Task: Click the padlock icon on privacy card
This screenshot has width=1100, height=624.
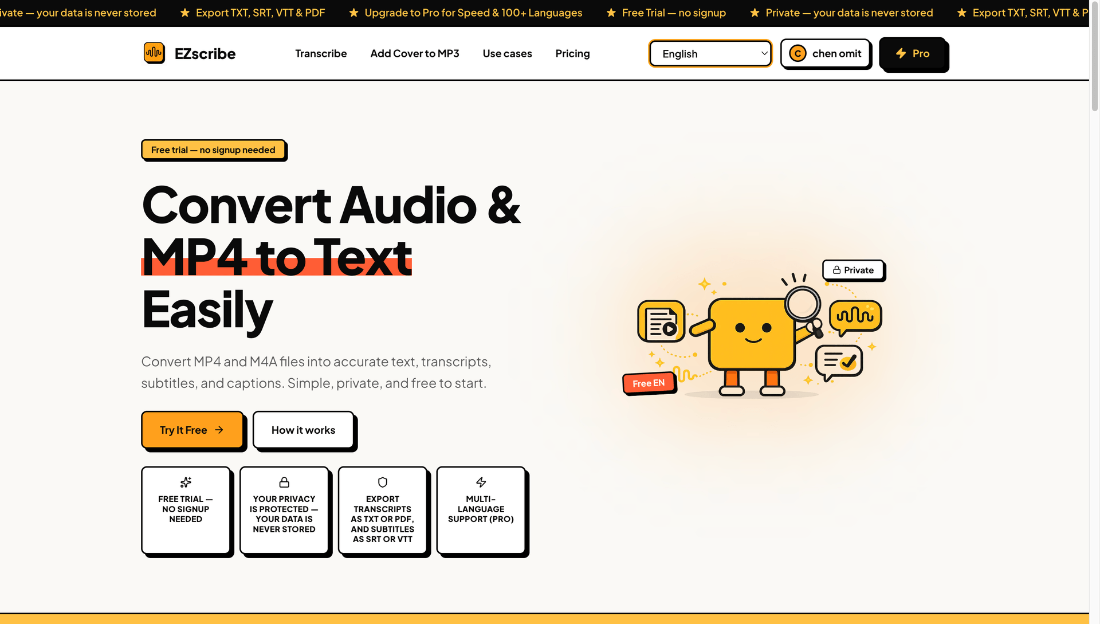Action: (284, 482)
